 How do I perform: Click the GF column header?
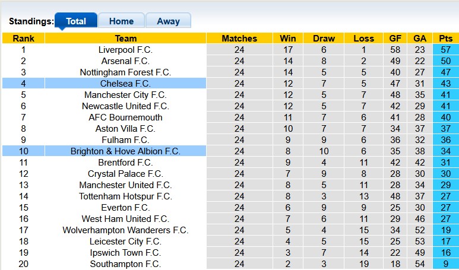click(395, 39)
